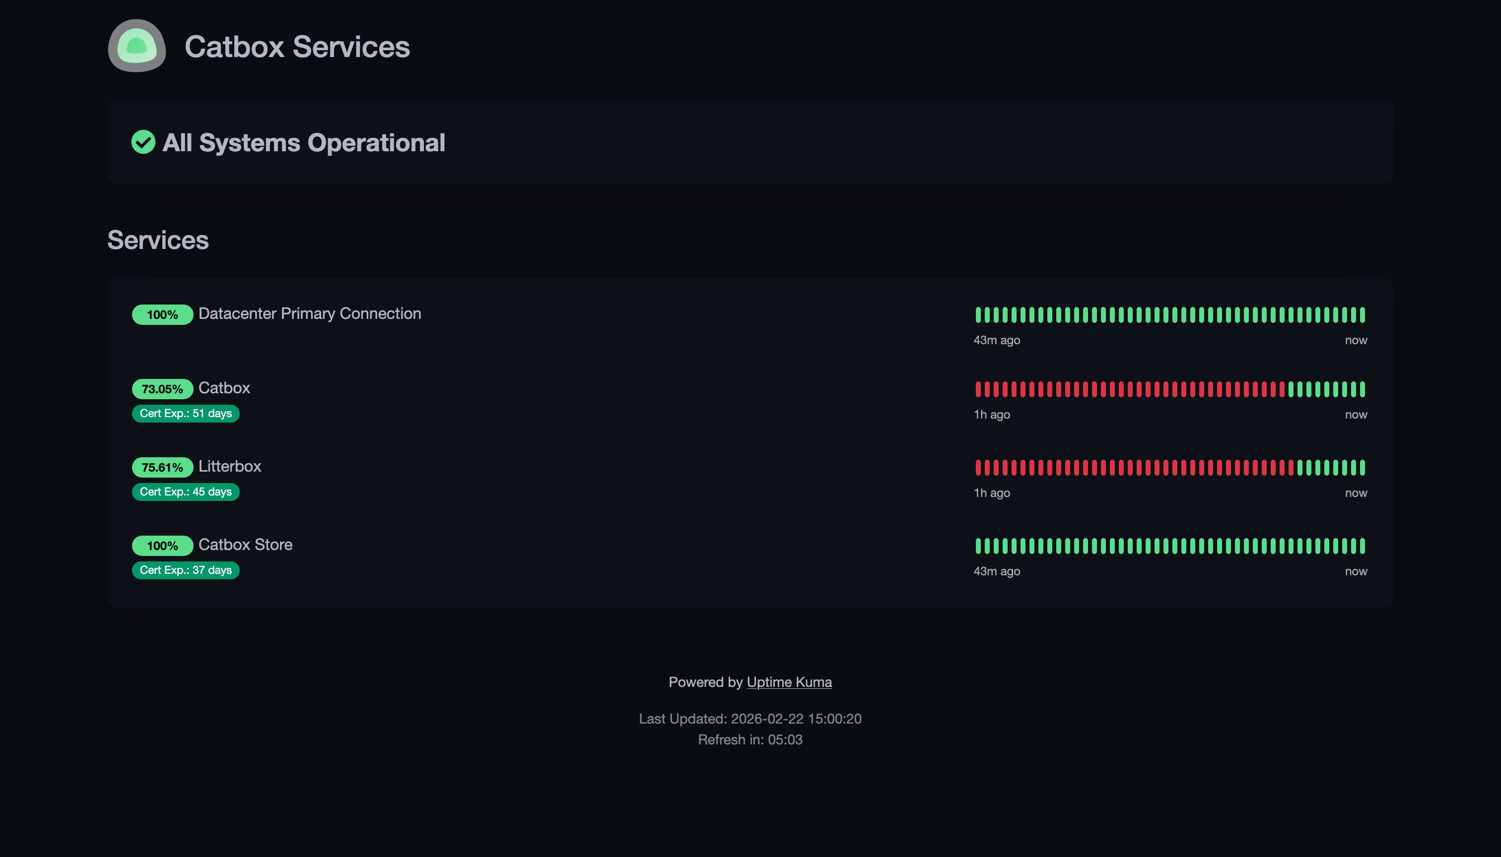Click the first red Catbox heartbeat bar
Screen dimensions: 1501x857
tap(978, 389)
